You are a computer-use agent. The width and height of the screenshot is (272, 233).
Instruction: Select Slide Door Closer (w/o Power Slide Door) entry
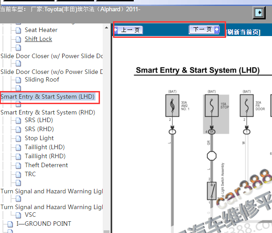(51, 72)
